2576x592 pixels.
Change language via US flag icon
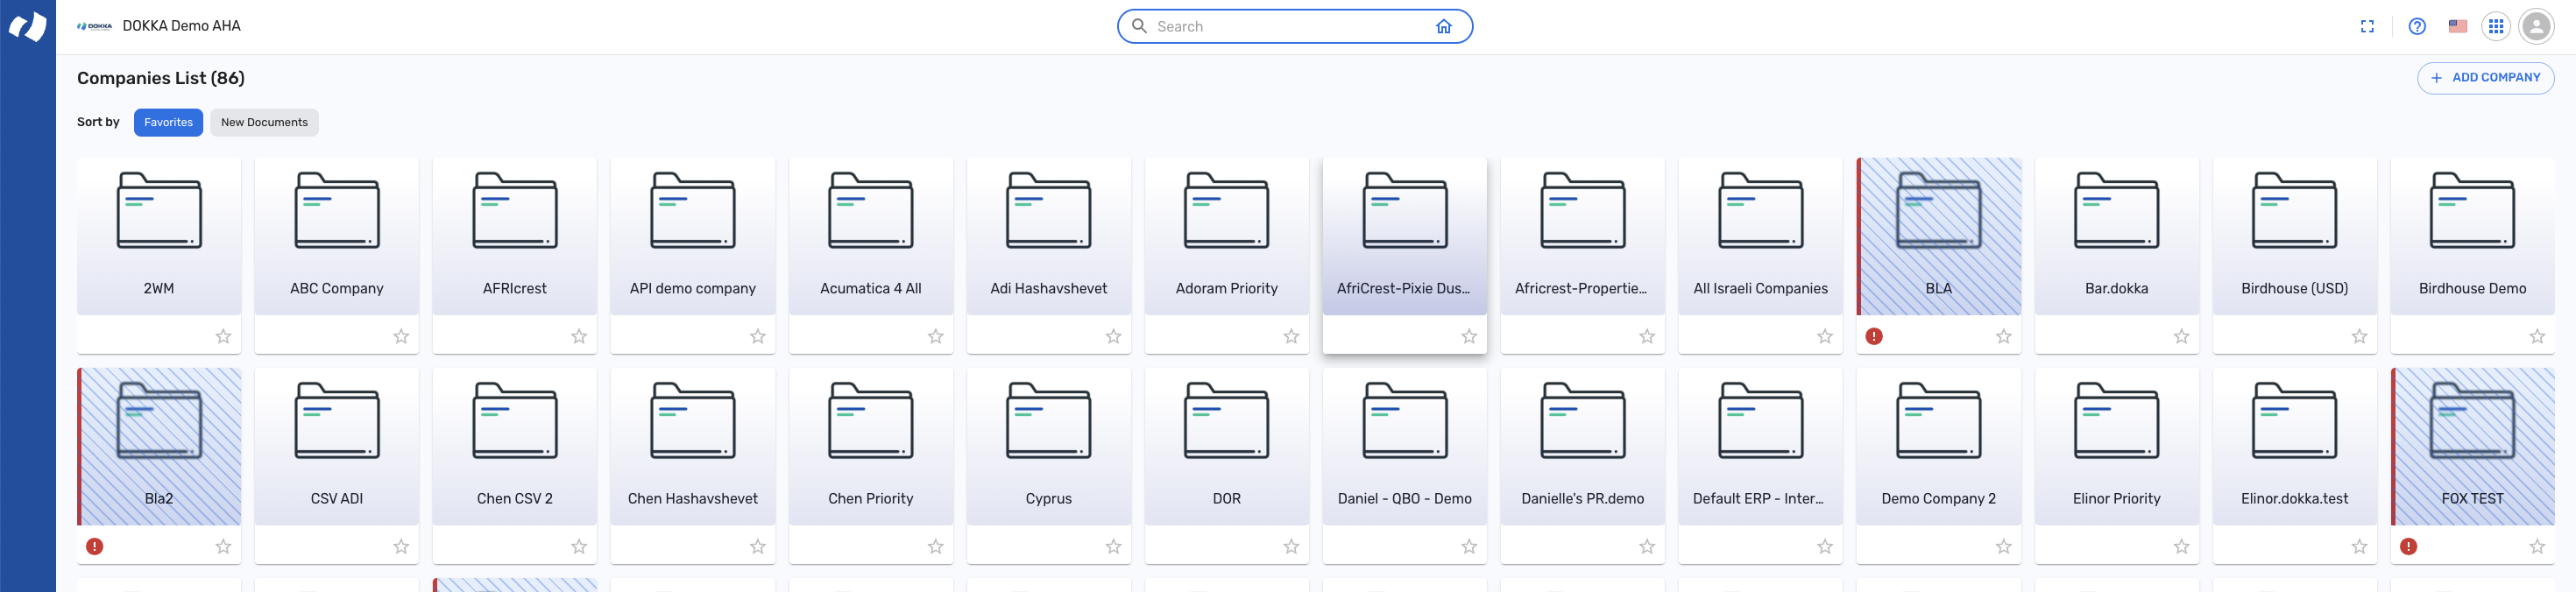point(2457,27)
